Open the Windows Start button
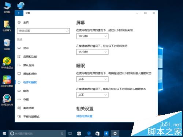This screenshot has width=183, height=137. [x=4, y=133]
